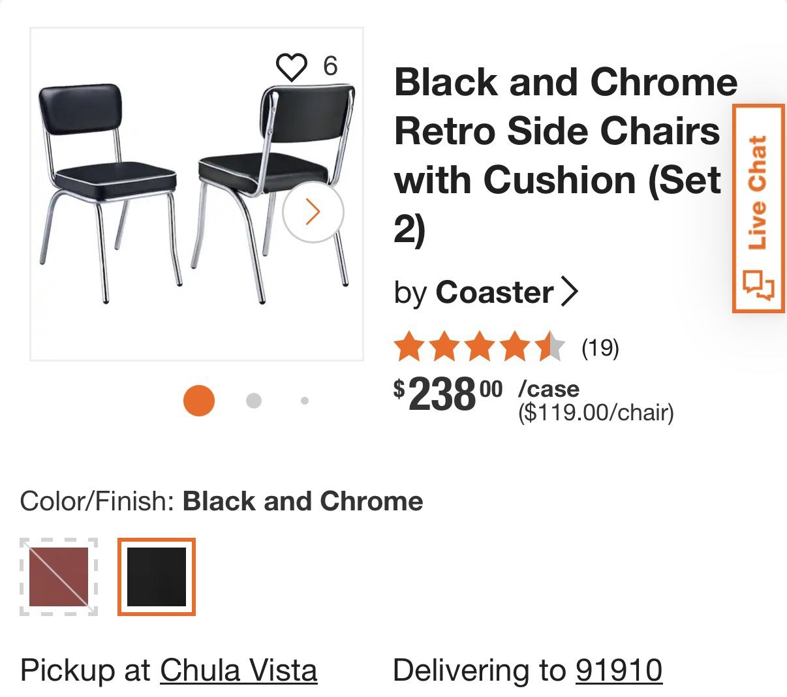The image size is (787, 697).
Task: Click the $238.00 per case price
Action: [x=448, y=395]
